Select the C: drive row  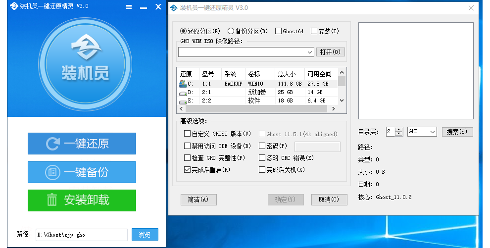tap(257, 84)
